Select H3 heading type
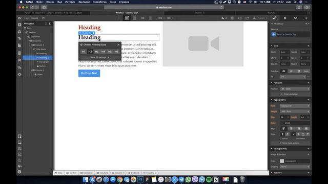The image size is (328, 184). point(97,52)
